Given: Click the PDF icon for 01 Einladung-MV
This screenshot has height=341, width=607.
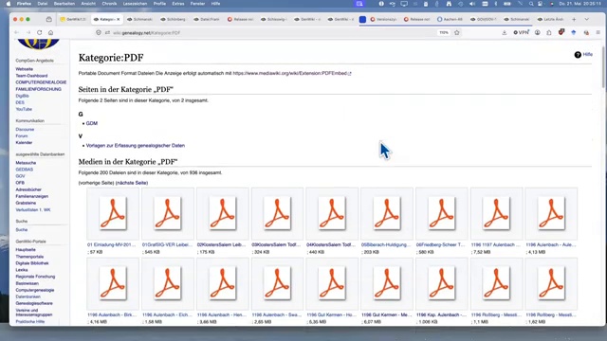Looking at the screenshot, I should click(x=113, y=213).
